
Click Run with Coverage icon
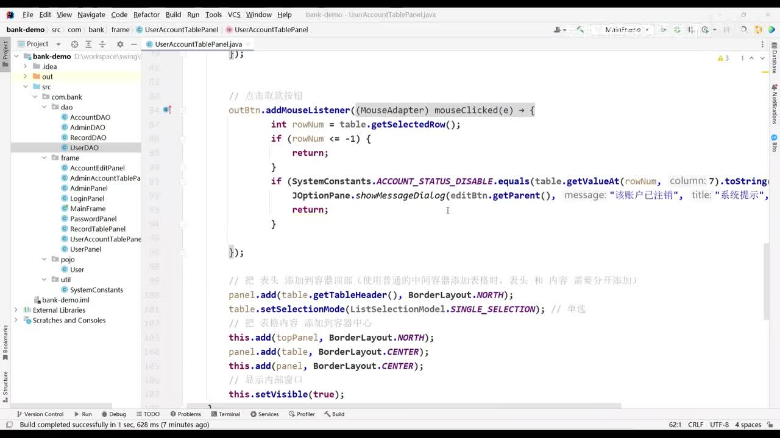691,29
